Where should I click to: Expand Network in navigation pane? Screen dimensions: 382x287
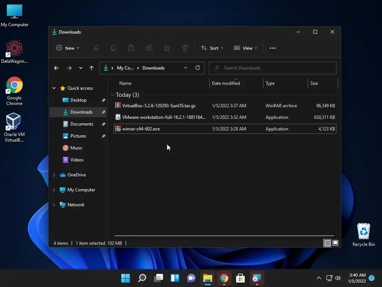[54, 205]
